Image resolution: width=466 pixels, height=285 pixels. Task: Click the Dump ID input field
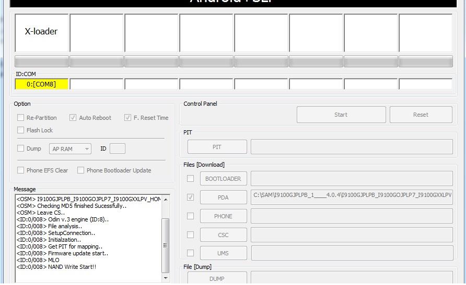coord(118,148)
